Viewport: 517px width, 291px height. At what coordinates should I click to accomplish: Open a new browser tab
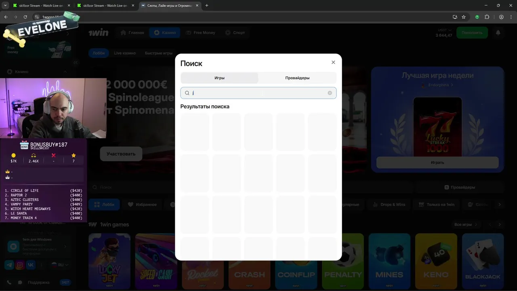(x=207, y=6)
